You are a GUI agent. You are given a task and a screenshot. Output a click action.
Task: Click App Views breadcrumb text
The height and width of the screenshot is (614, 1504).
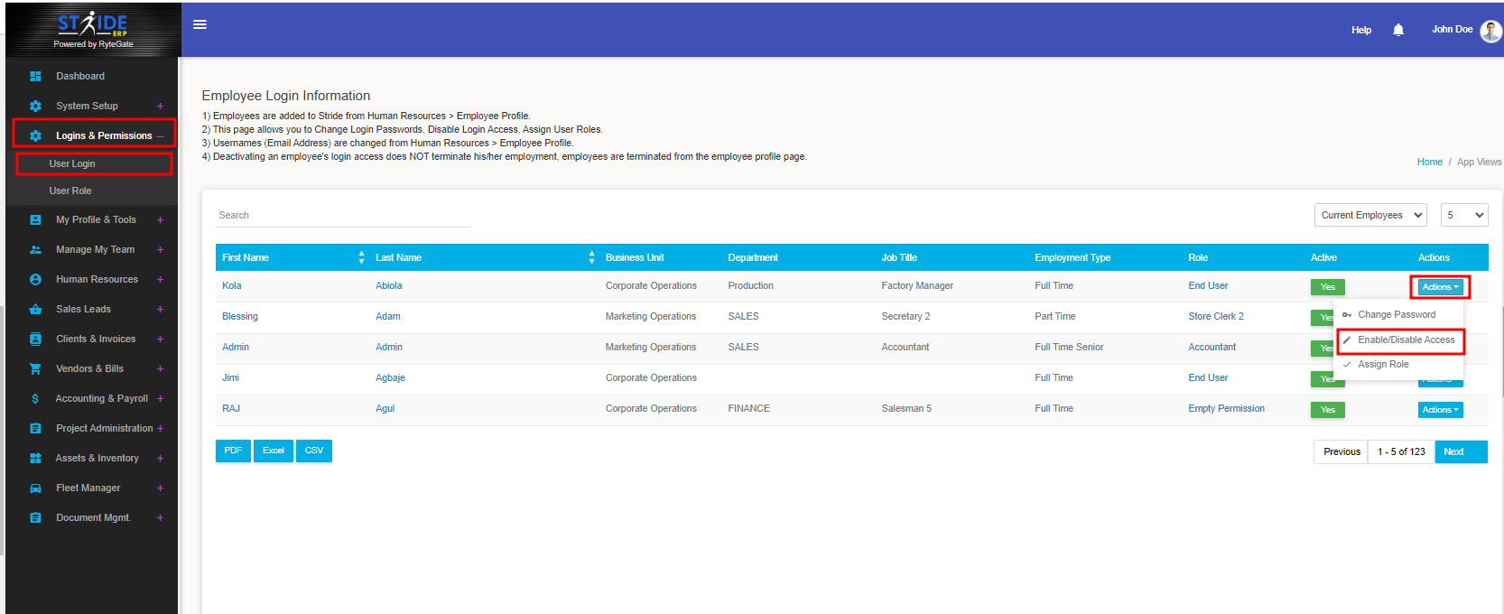coord(1479,163)
